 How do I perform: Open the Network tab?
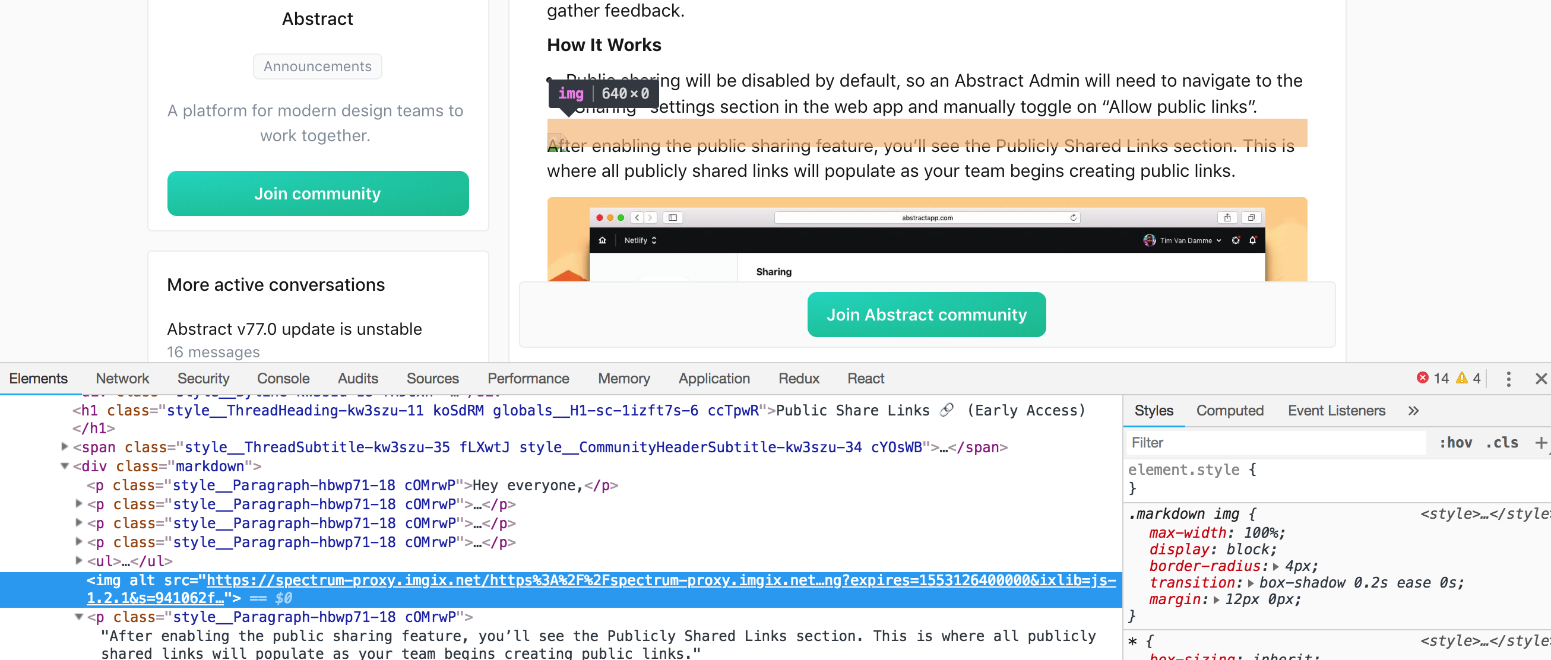(122, 379)
